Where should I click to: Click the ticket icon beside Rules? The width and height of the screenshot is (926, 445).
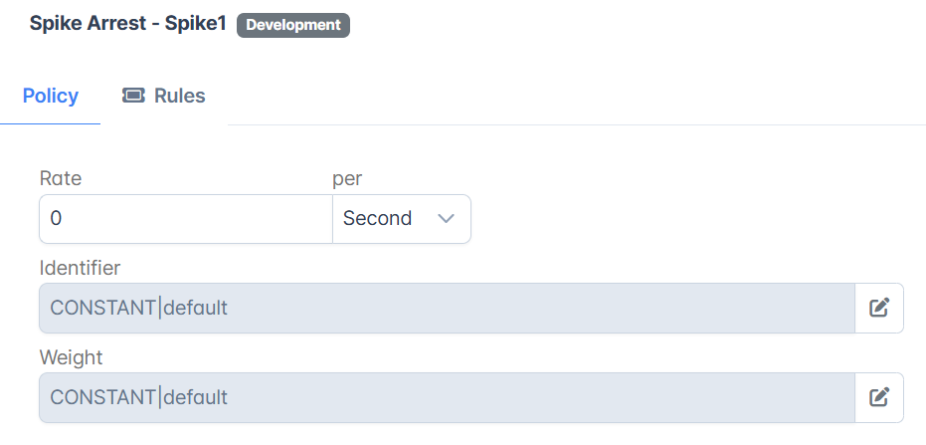(x=133, y=96)
